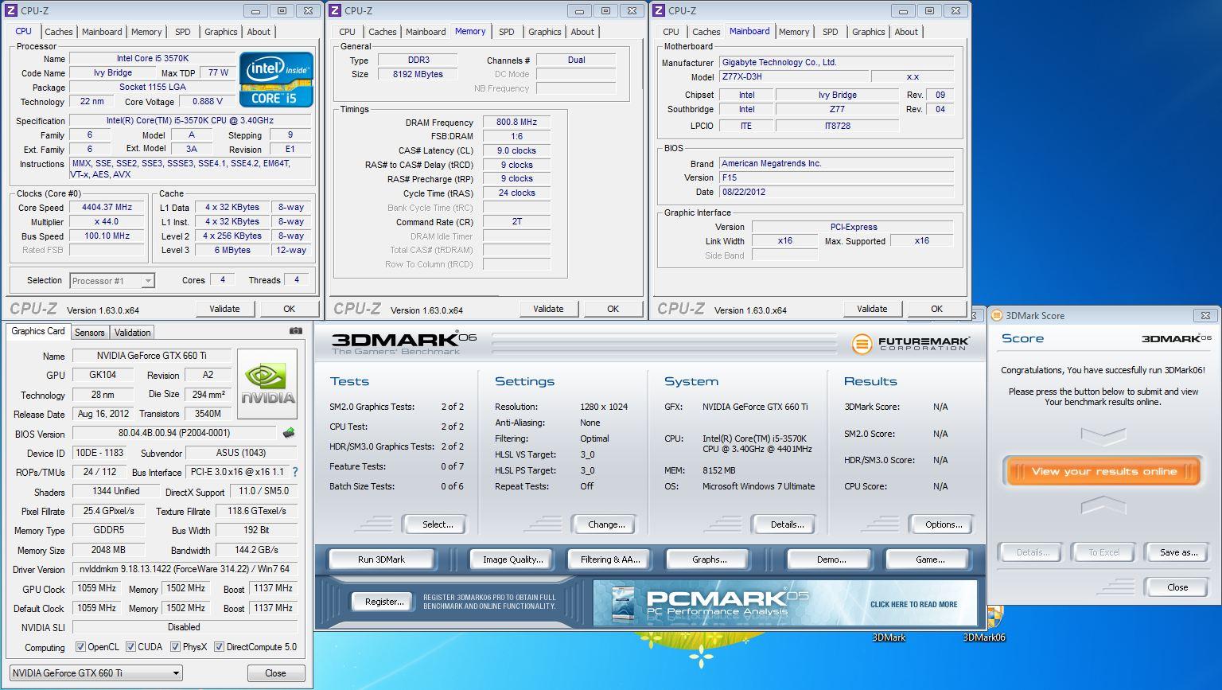
Task: Click the Multiplier x 44.0 value
Action: tap(107, 221)
